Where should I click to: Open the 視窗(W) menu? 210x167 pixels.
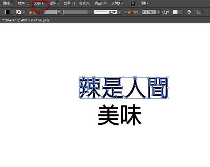[101, 3]
